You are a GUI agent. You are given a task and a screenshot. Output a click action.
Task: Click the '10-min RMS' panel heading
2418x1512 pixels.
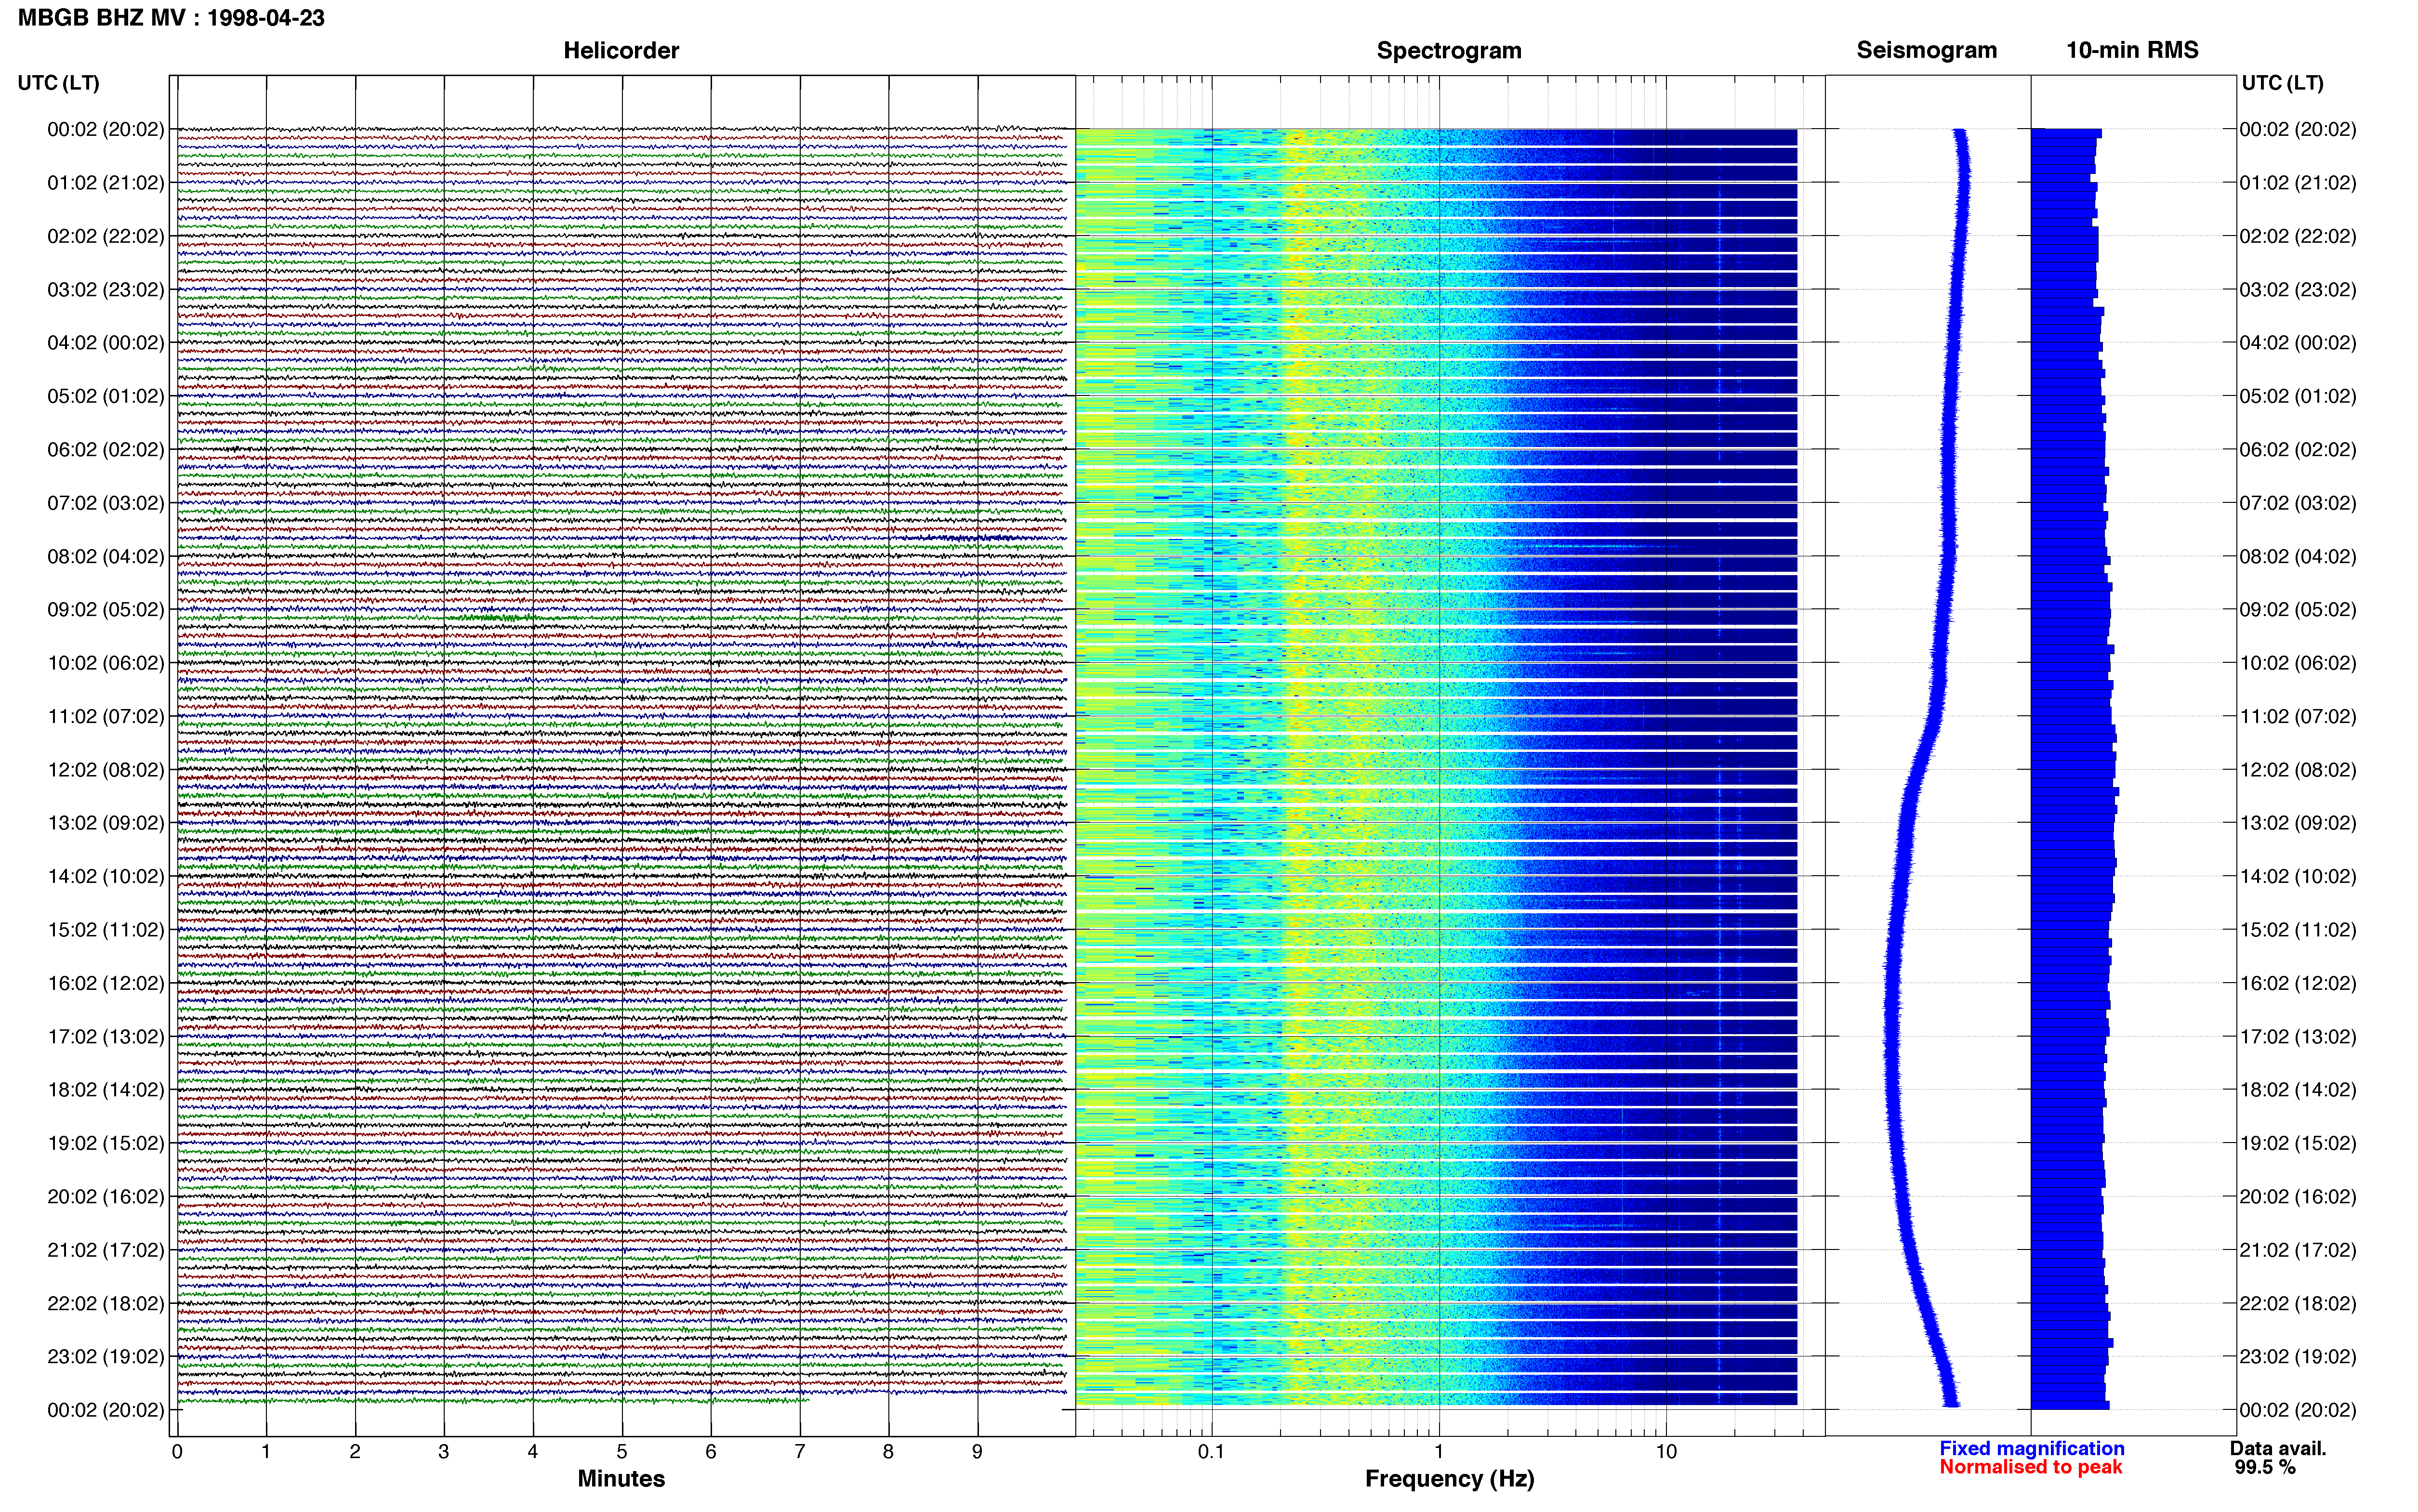pyautogui.click(x=2132, y=51)
